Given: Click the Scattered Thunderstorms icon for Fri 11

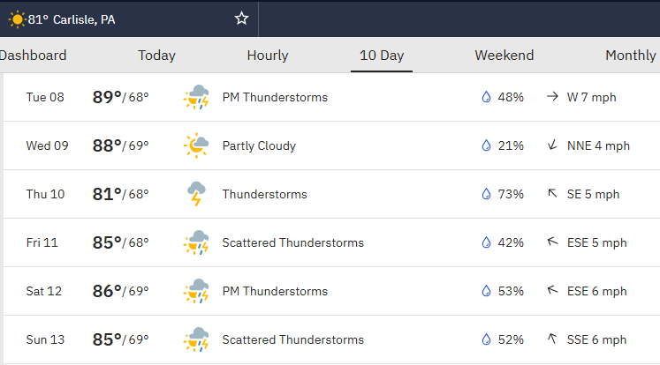Looking at the screenshot, I should pos(196,242).
